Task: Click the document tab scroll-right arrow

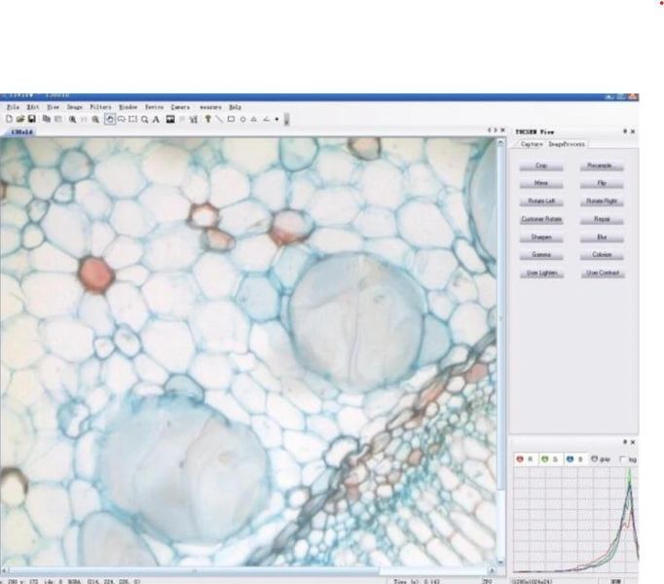Action: tap(496, 130)
